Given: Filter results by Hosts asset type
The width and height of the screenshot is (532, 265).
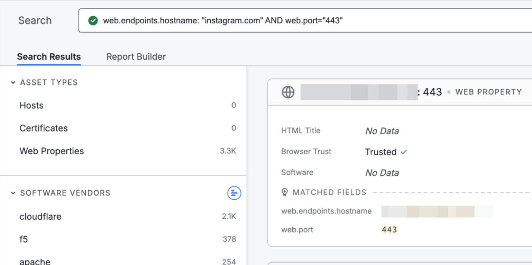Looking at the screenshot, I should [31, 106].
